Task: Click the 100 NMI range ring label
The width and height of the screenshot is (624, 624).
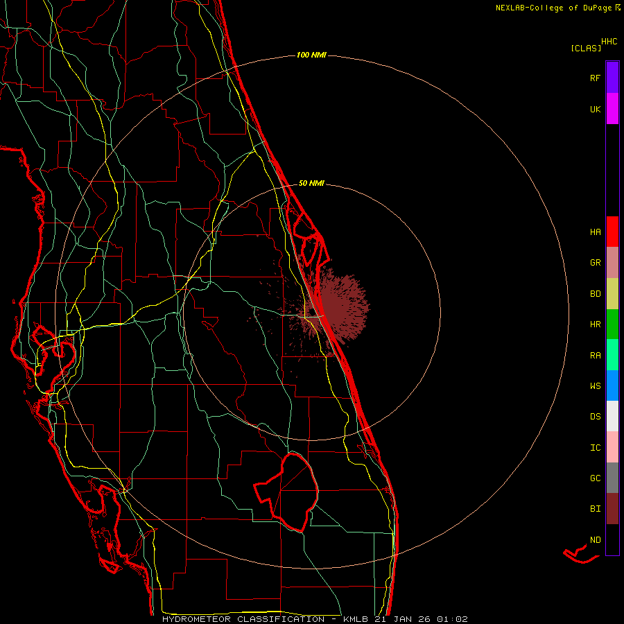Action: (x=311, y=55)
